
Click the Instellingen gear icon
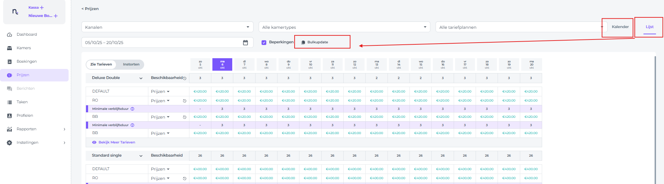coord(9,143)
